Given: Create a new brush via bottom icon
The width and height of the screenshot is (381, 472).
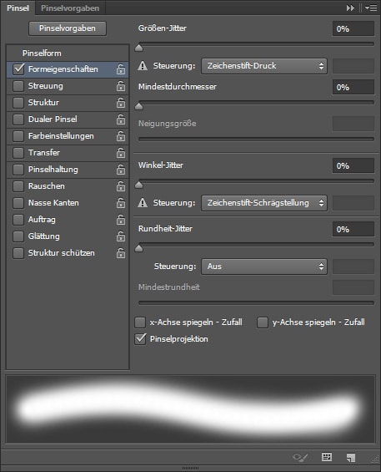Looking at the screenshot, I should click(351, 458).
